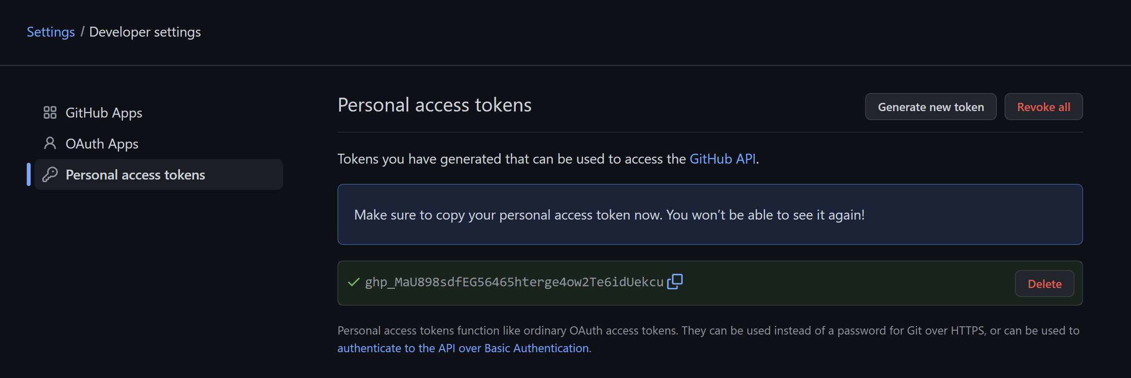This screenshot has height=378, width=1131.
Task: Click the OAuth Apps person icon
Action: 50,143
